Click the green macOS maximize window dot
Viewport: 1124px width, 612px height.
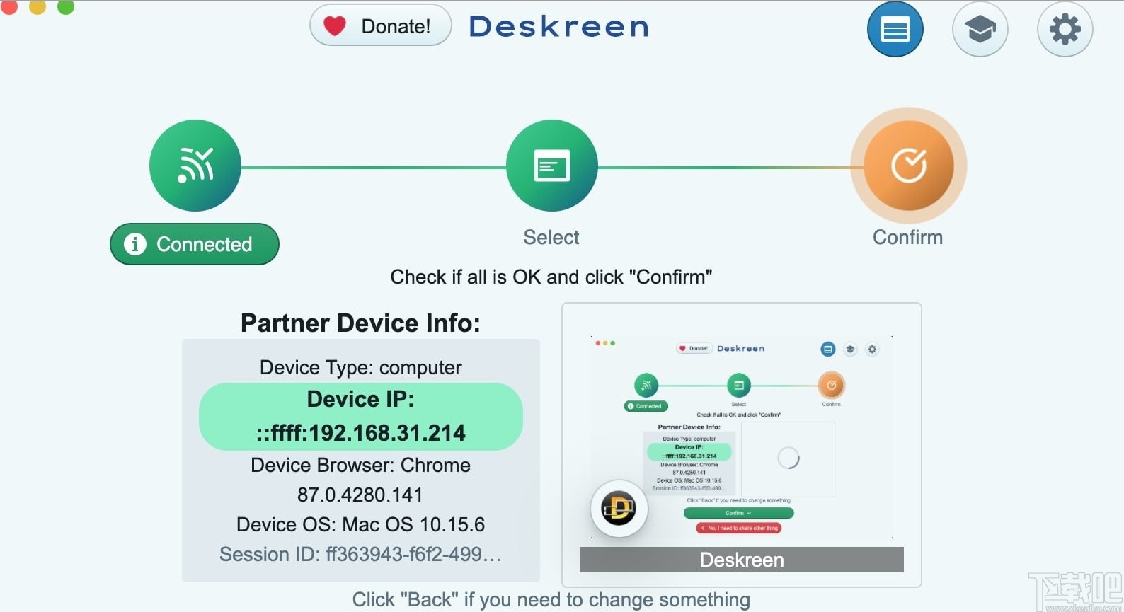65,6
